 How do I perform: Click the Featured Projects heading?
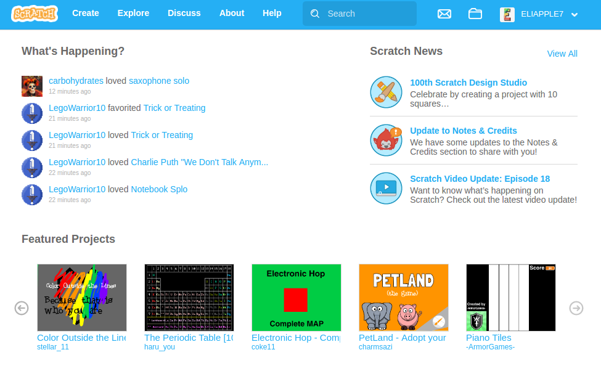click(68, 239)
